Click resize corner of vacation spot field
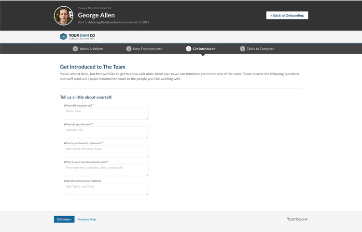The width and height of the screenshot is (362, 232). click(147, 175)
